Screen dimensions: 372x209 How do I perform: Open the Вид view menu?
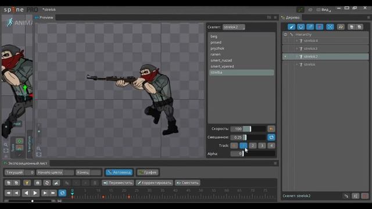coord(324,10)
